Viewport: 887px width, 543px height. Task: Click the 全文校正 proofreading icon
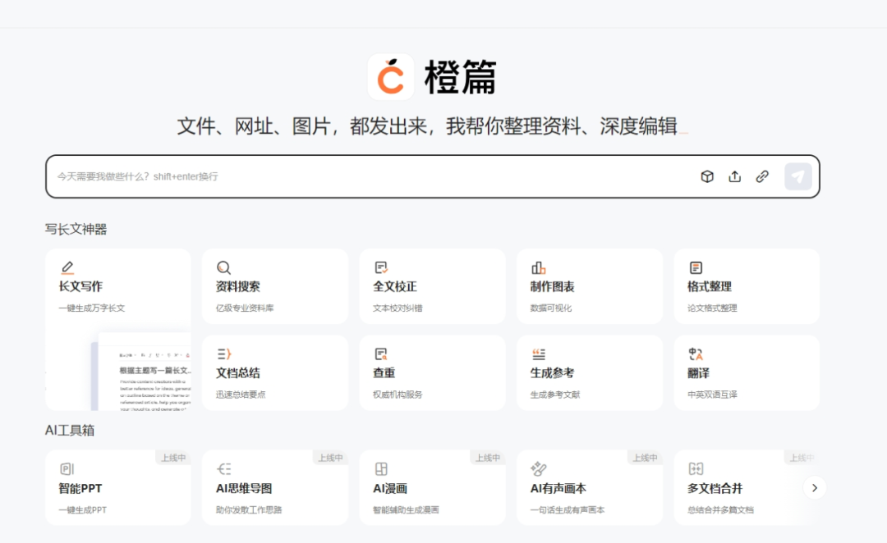[x=381, y=268]
